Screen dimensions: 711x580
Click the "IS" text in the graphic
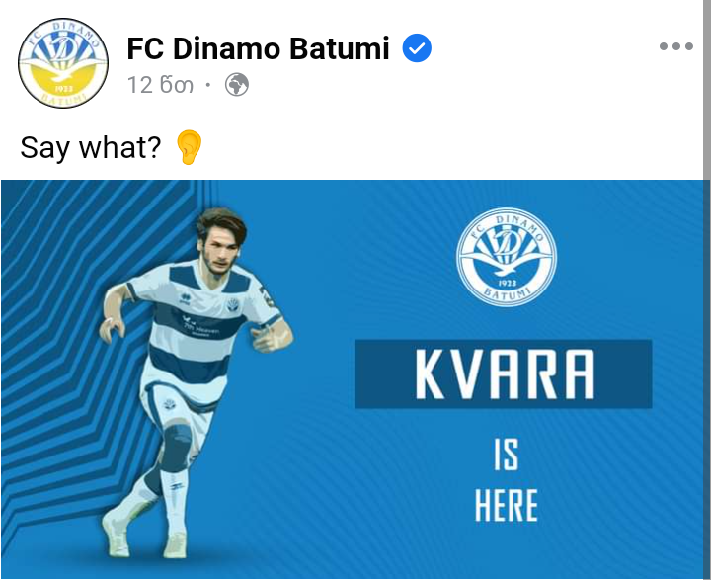point(506,455)
